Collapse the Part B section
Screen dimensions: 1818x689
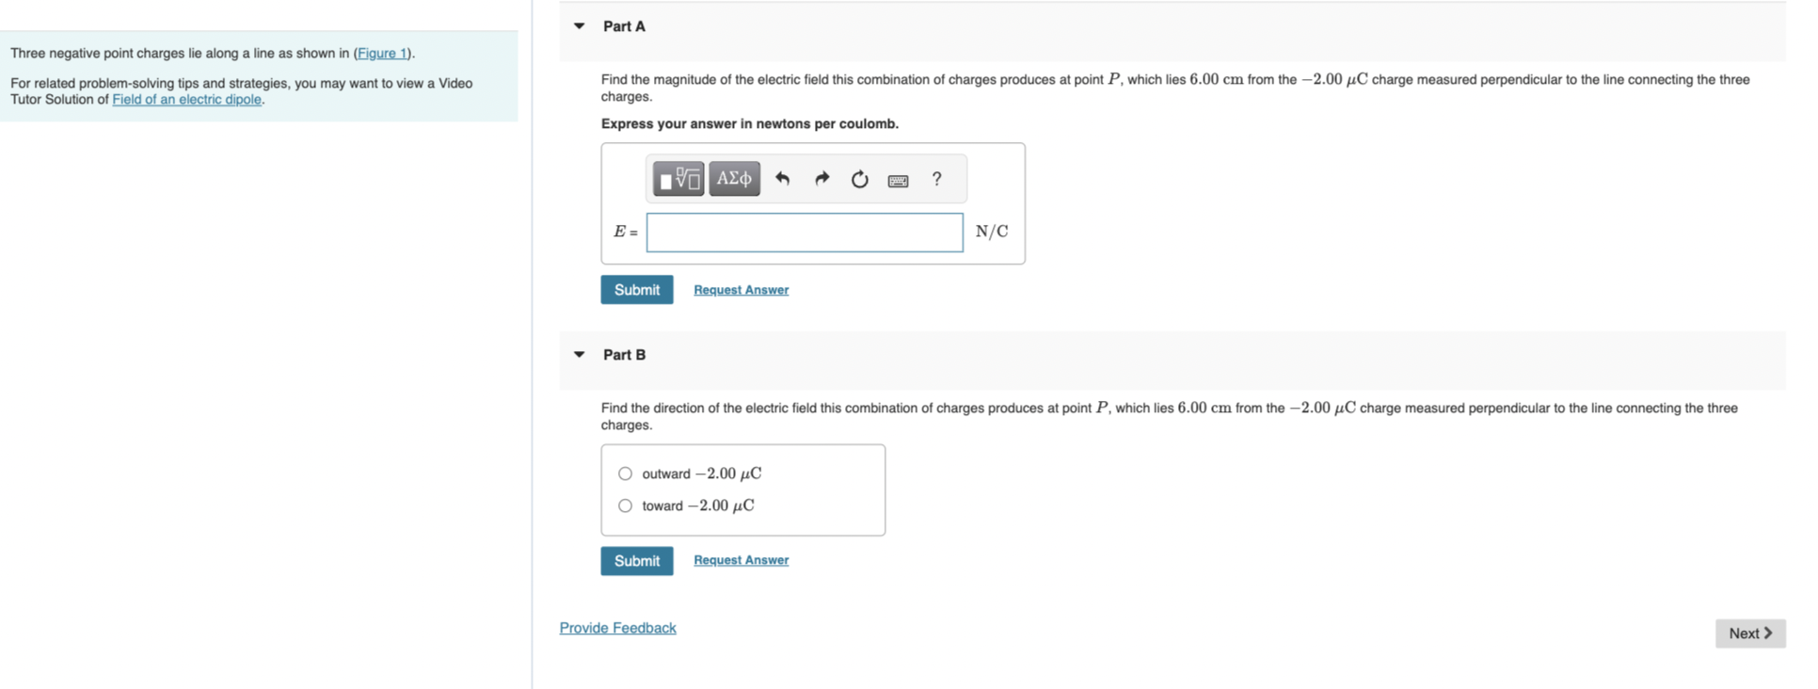[x=578, y=355]
